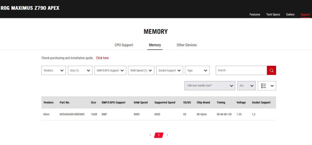Click the 16GB size cell
The width and height of the screenshot is (312, 145).
coord(94,114)
